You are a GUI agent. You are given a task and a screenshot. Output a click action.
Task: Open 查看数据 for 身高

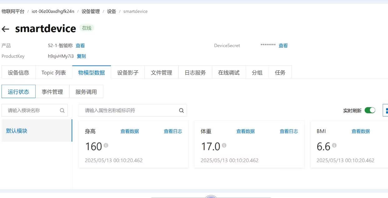click(130, 131)
